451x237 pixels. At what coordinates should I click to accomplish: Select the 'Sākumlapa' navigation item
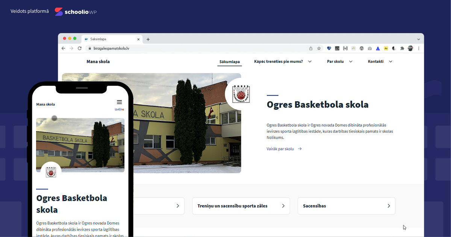point(230,62)
